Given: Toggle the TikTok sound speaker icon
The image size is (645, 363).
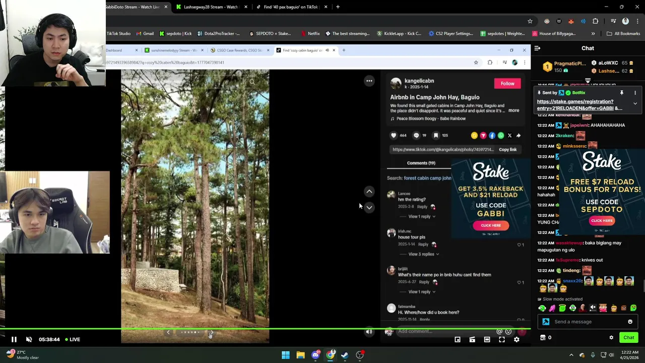Looking at the screenshot, I should click(369, 331).
